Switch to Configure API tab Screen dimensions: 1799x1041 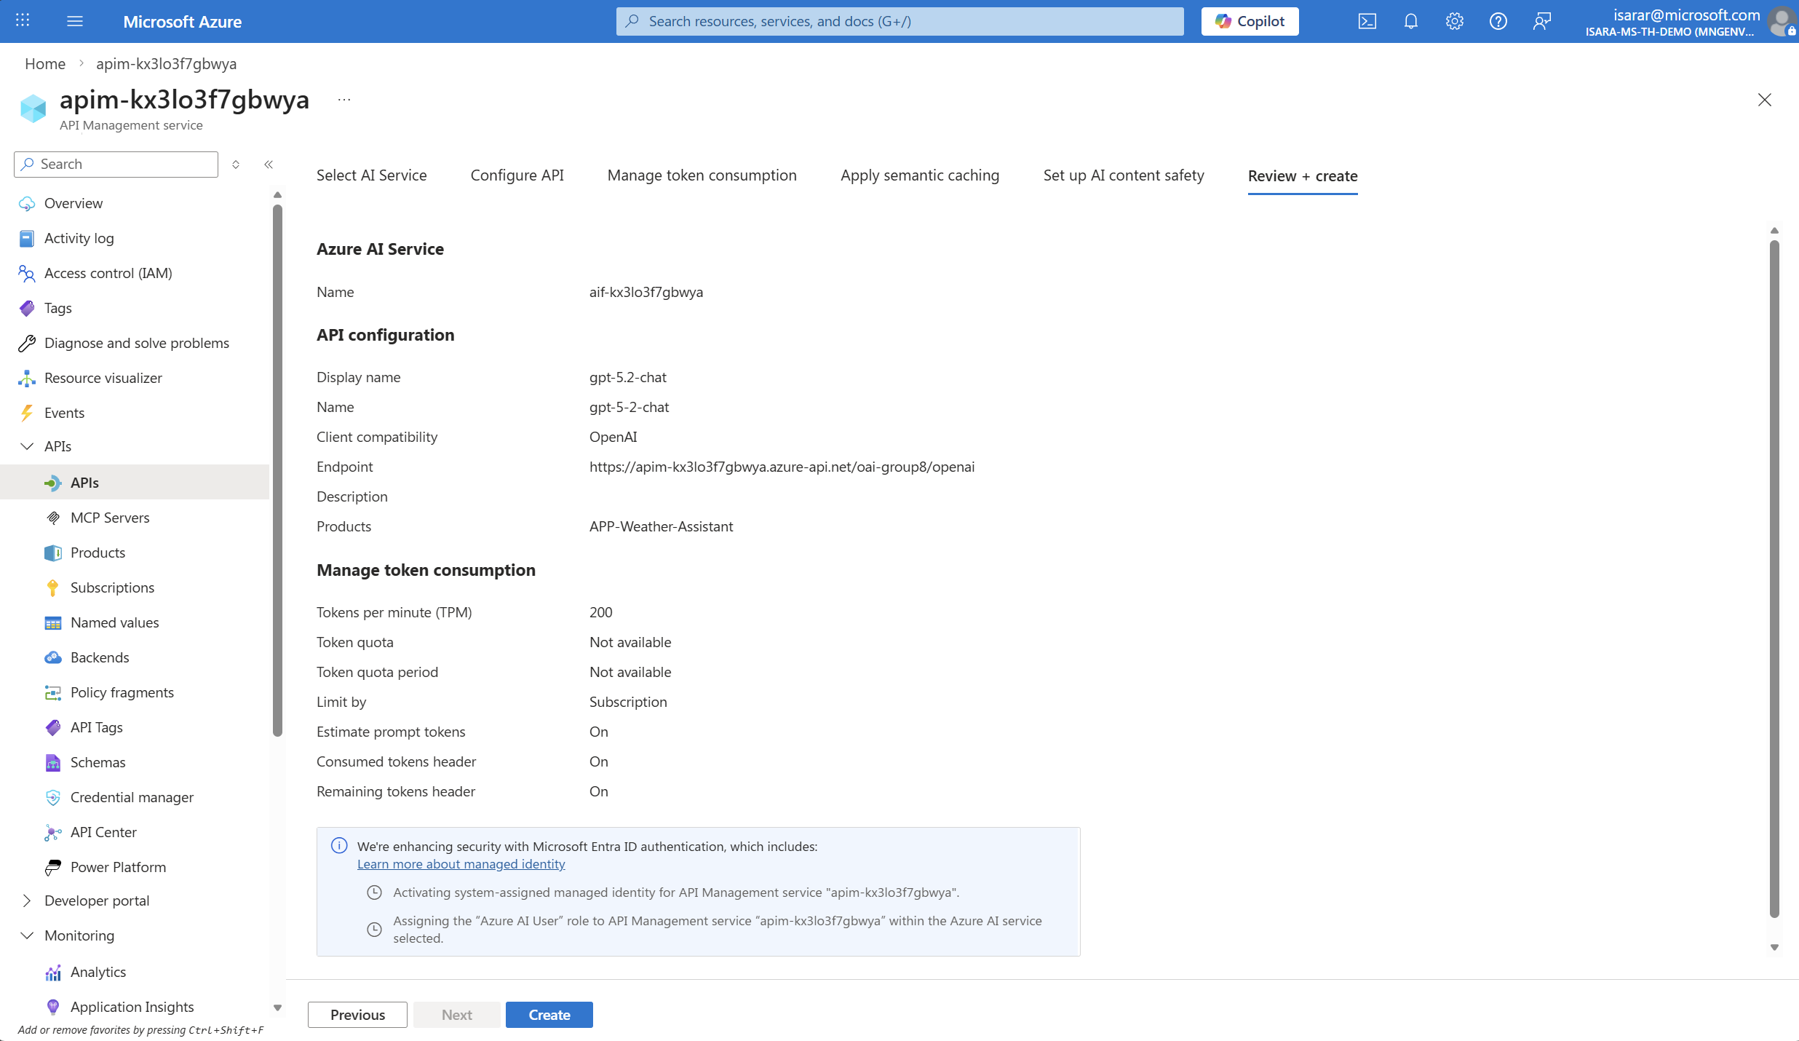[517, 175]
